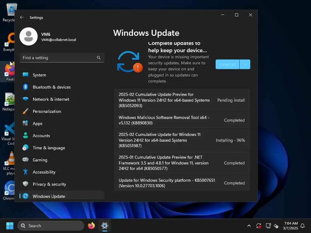Click the muted volume tray icon
This screenshot has width=311, height=233.
click(x=276, y=226)
